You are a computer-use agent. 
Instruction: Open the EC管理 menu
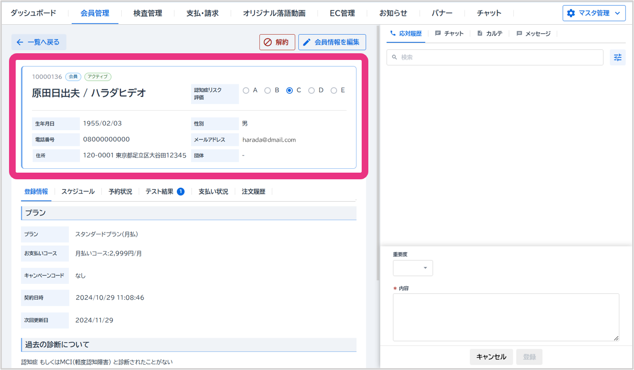click(342, 13)
